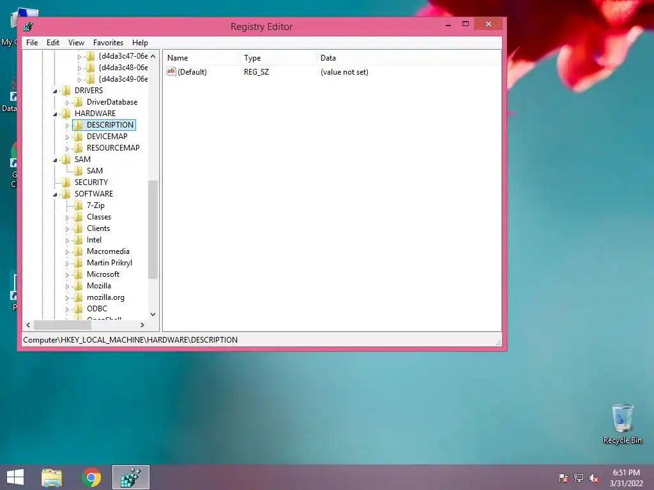Collapse the HARDWARE key

tap(55, 114)
